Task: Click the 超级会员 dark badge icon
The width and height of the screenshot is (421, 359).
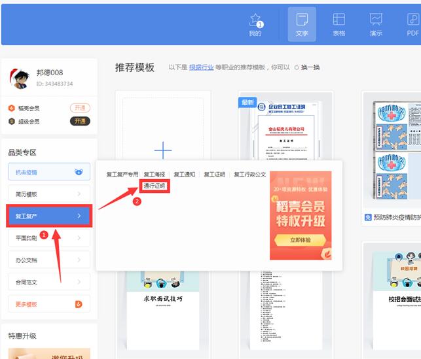Action: pos(12,121)
